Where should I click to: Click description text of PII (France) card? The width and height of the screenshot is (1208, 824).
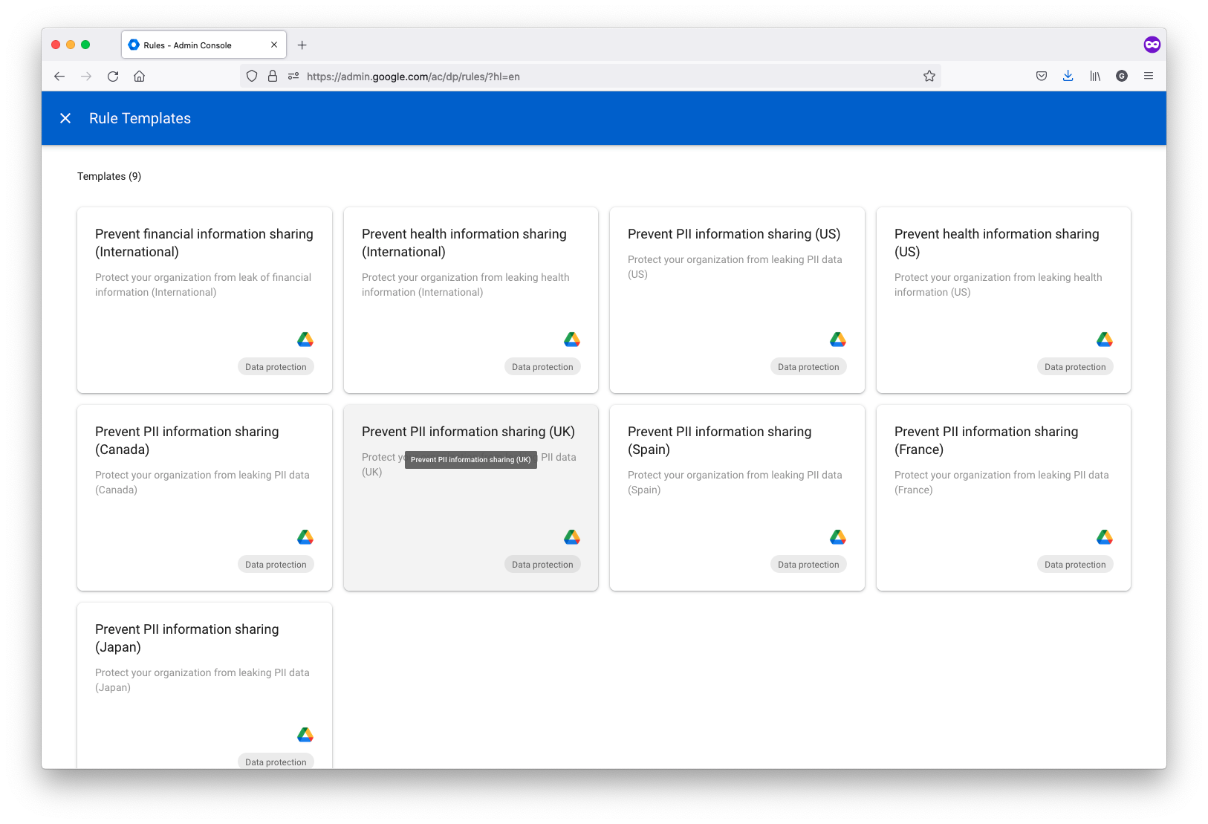(x=1001, y=482)
